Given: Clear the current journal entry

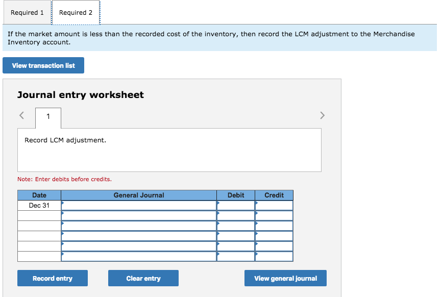Looking at the screenshot, I should 143,278.
